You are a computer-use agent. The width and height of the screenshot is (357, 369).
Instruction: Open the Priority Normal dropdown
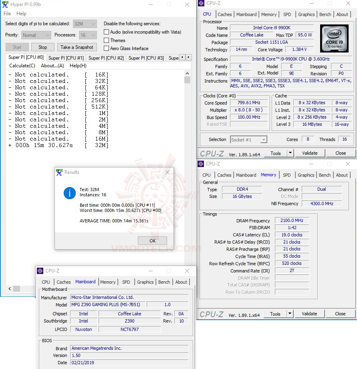36,35
